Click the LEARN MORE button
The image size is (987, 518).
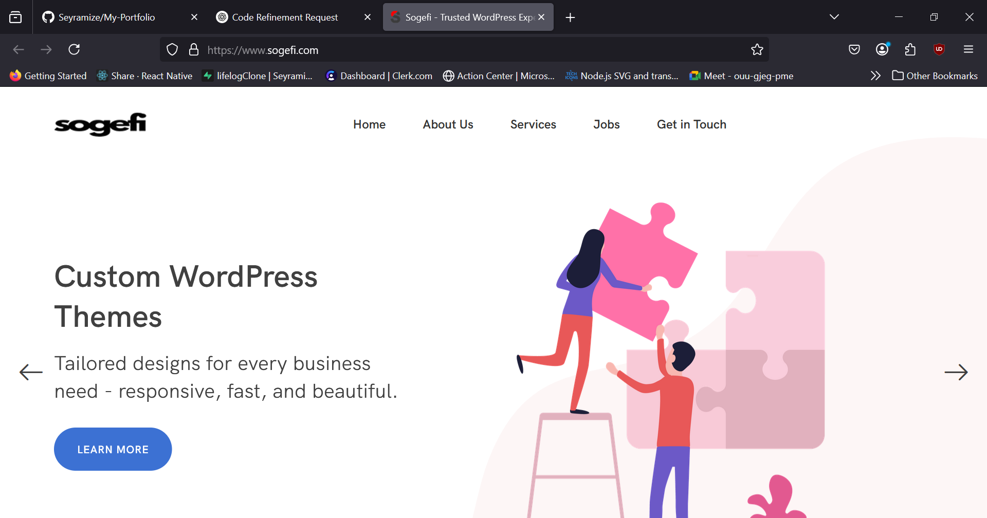point(113,449)
